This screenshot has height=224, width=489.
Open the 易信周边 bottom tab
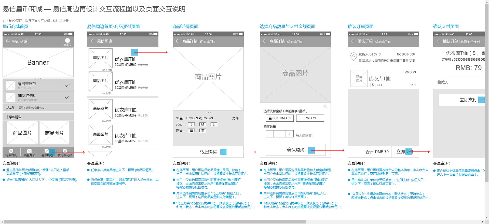coord(47,153)
